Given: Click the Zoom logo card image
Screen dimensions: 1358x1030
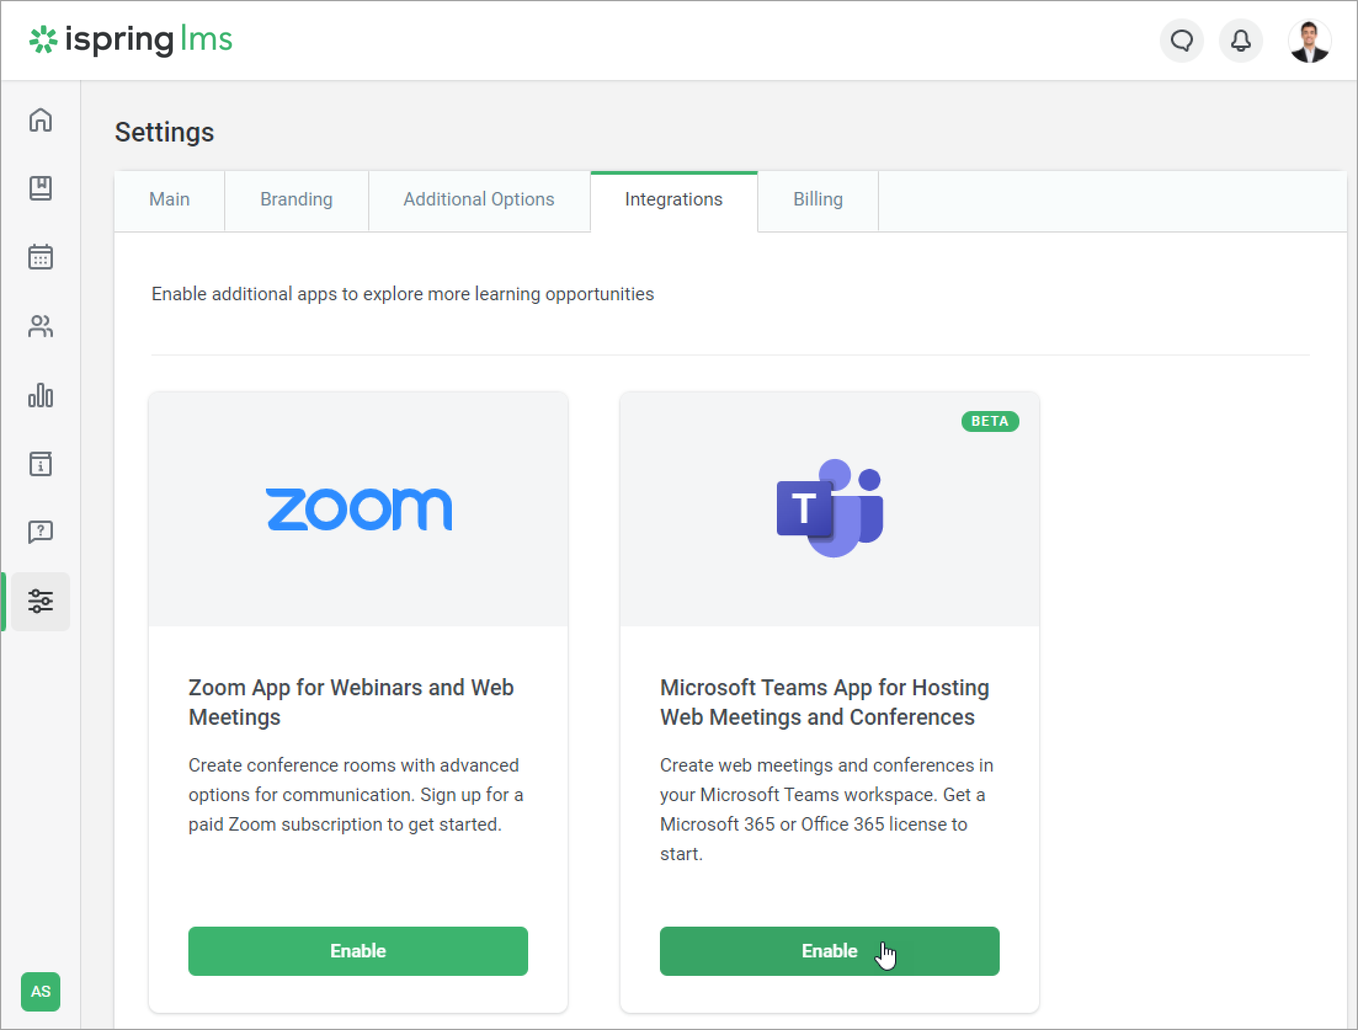Looking at the screenshot, I should point(358,509).
